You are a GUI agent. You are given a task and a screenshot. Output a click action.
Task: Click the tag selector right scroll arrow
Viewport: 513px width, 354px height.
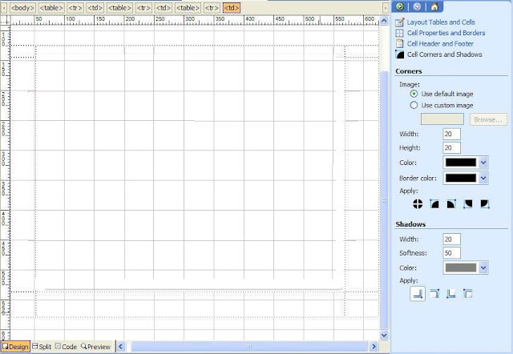point(386,7)
